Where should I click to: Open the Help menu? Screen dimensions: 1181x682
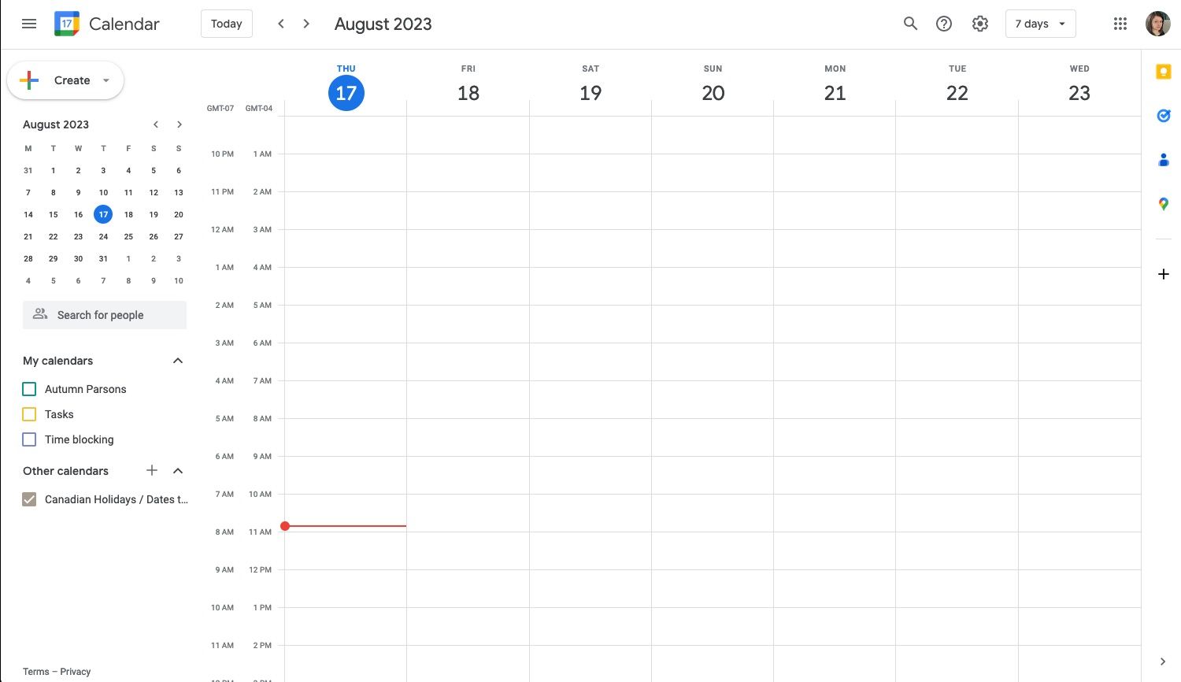tap(944, 24)
